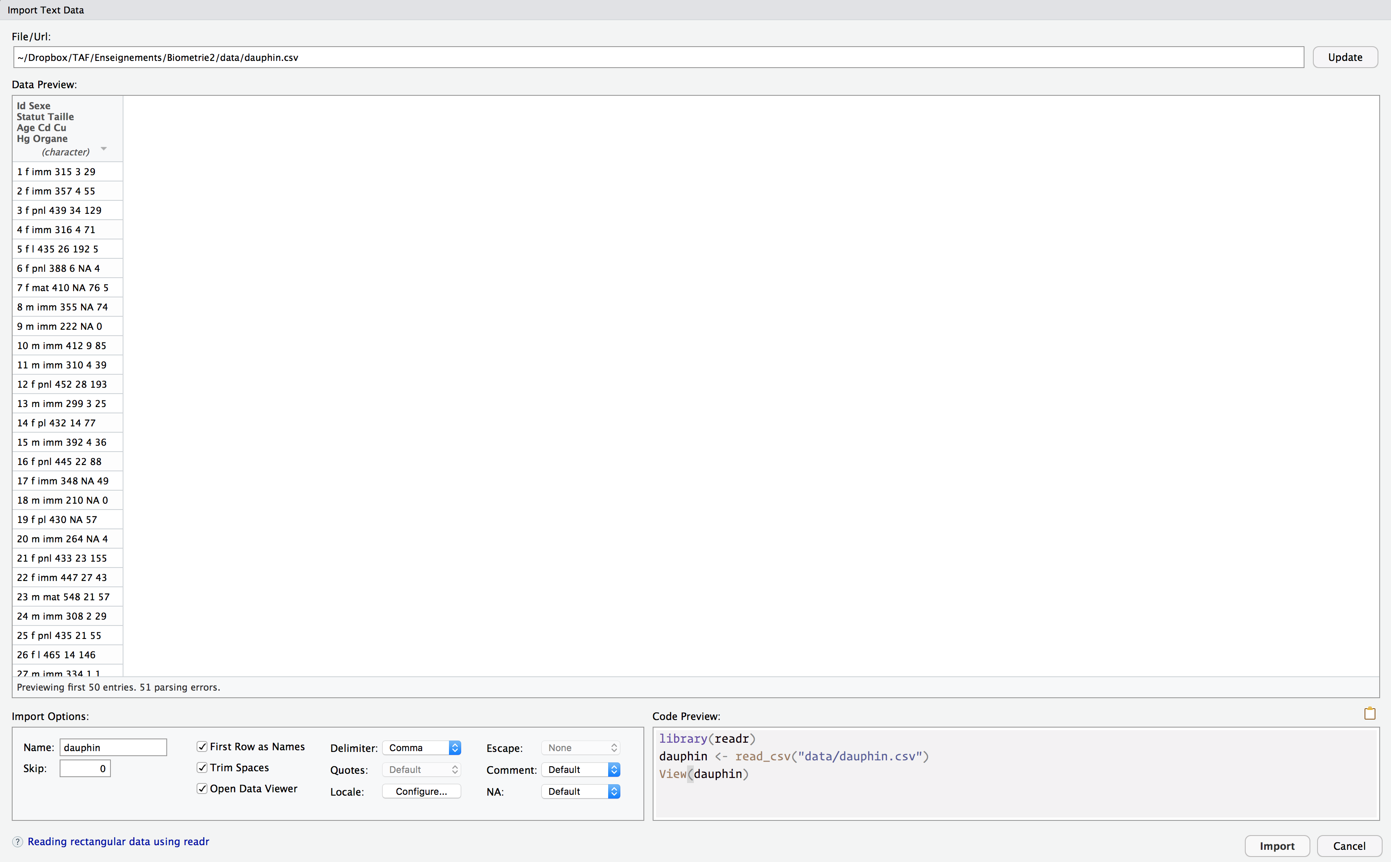
Task: Select preview row "3 f pnl 439 34 129"
Action: tap(67, 210)
